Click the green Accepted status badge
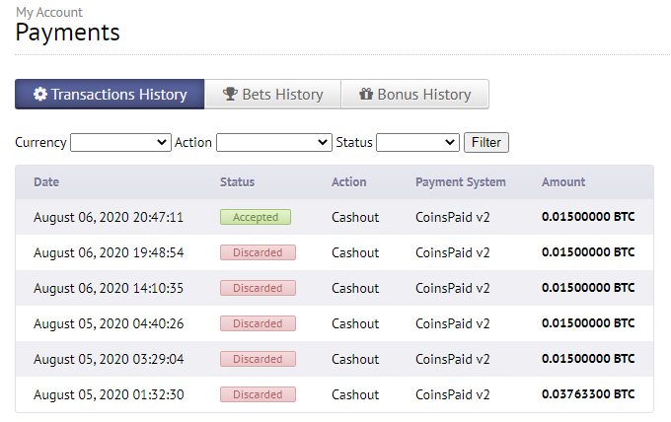The height and width of the screenshot is (422, 671). pyautogui.click(x=256, y=217)
